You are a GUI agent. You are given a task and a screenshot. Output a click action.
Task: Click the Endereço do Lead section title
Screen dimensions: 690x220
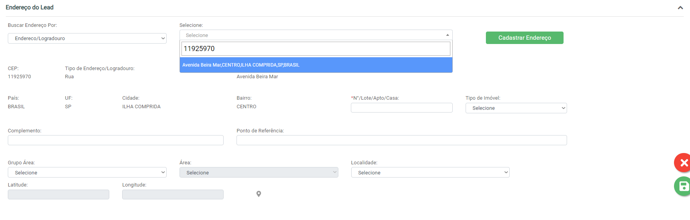click(x=30, y=7)
